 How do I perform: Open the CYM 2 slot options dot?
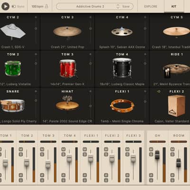pyautogui.click(x=36, y=17)
